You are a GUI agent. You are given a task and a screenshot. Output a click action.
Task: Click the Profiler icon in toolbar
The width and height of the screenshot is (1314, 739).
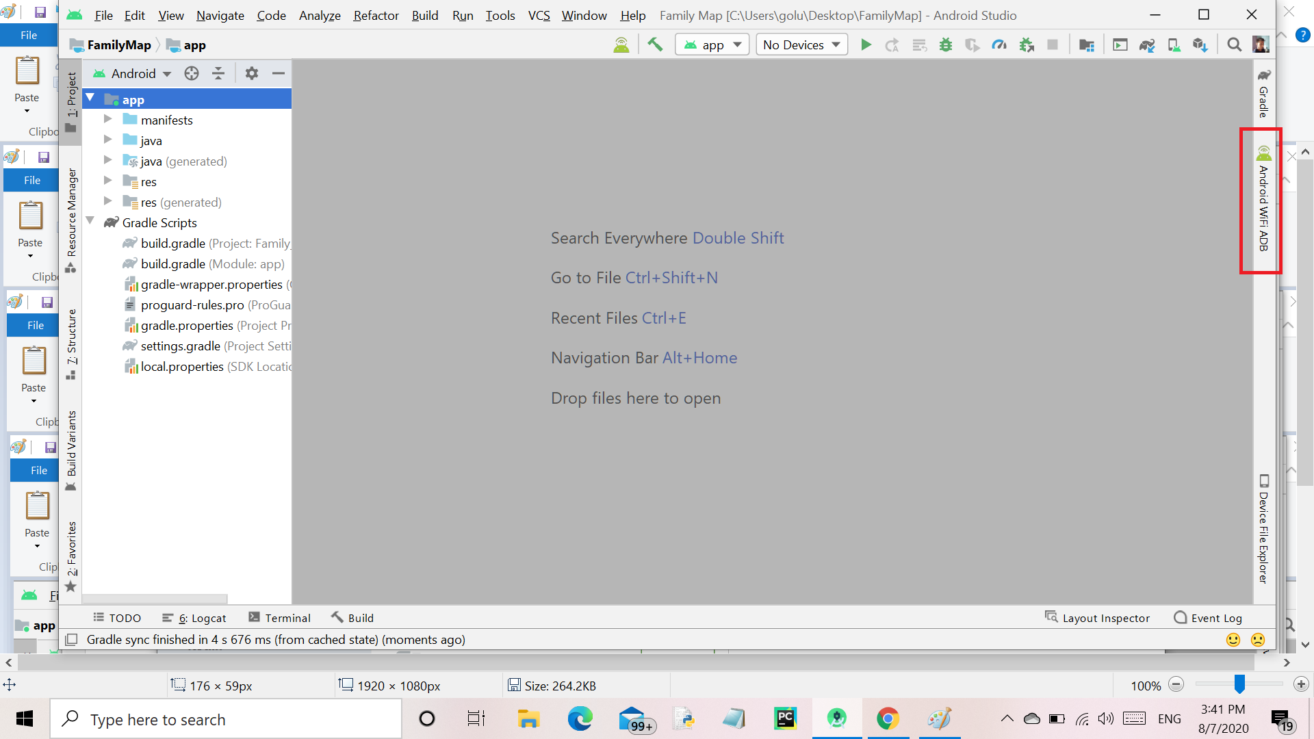[999, 44]
